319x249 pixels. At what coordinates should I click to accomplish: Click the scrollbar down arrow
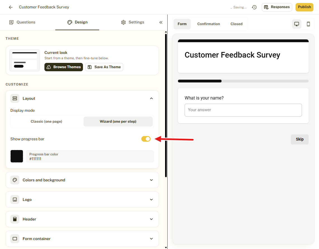[166, 248]
